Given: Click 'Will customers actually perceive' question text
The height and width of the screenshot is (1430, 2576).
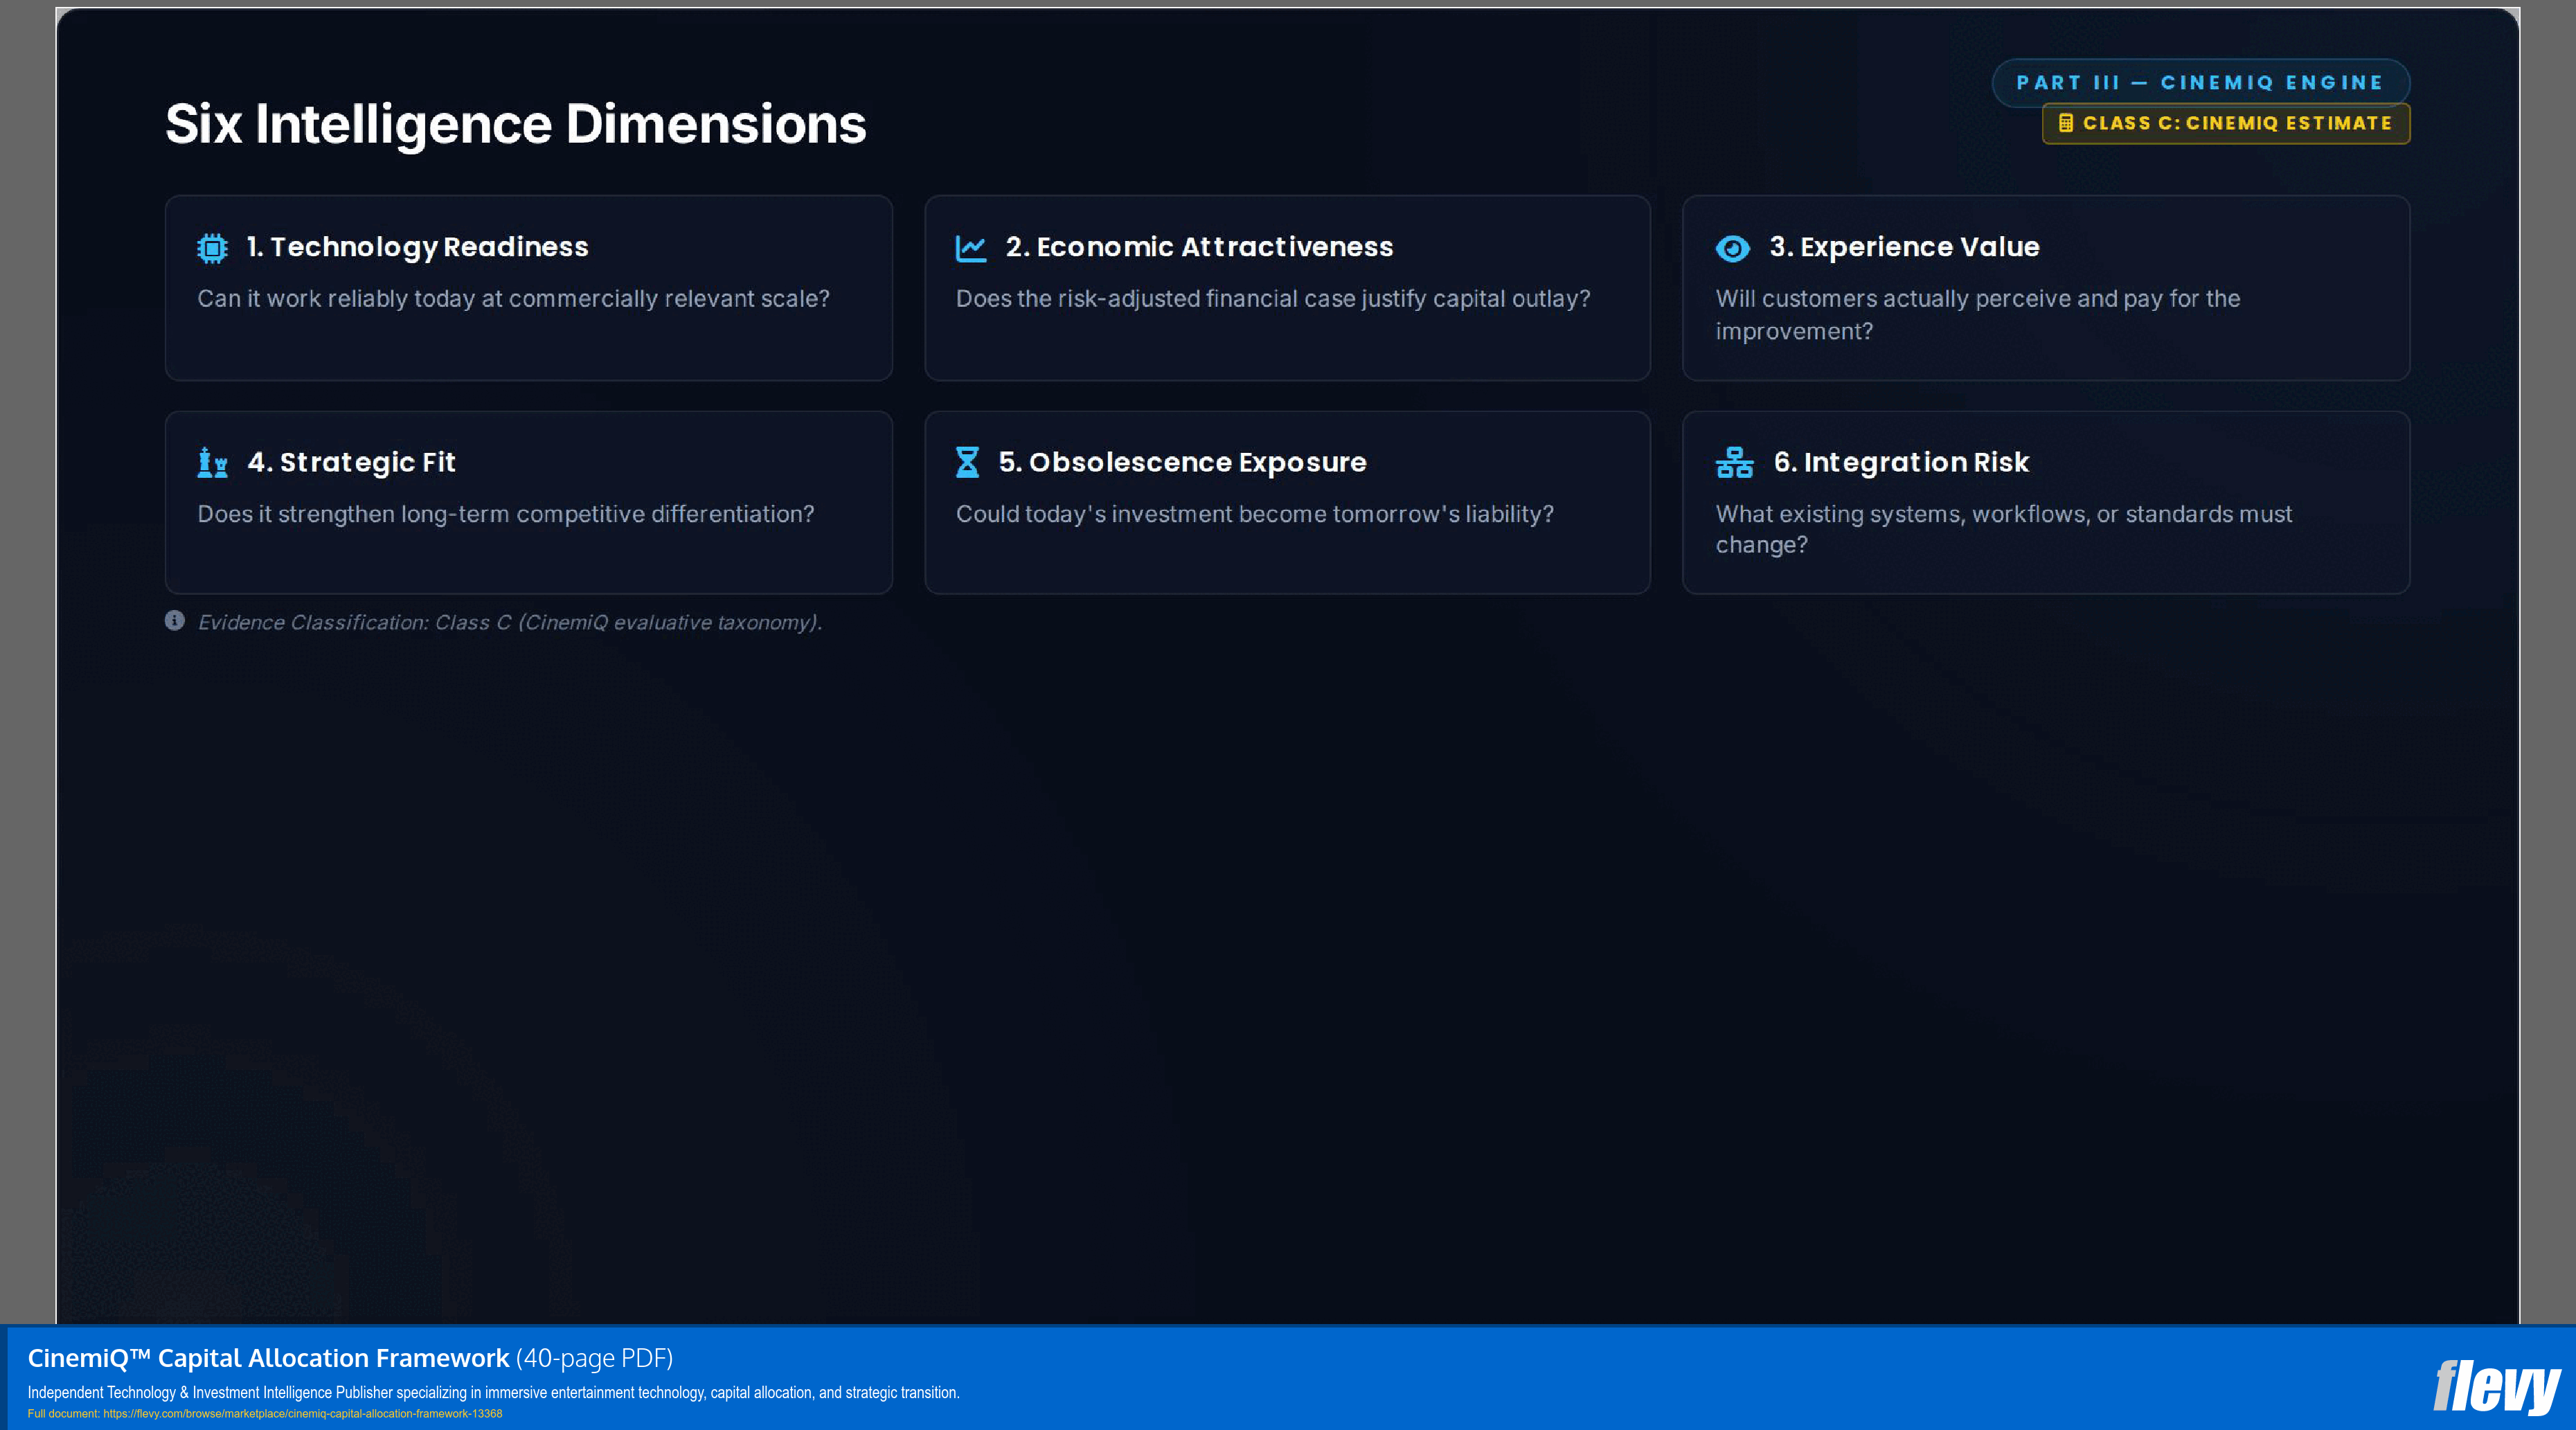Looking at the screenshot, I should pyautogui.click(x=1977, y=314).
